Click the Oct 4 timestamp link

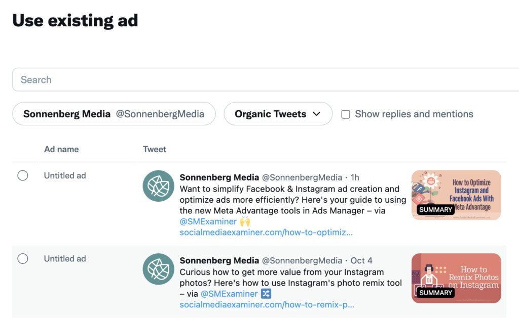pyautogui.click(x=361, y=260)
